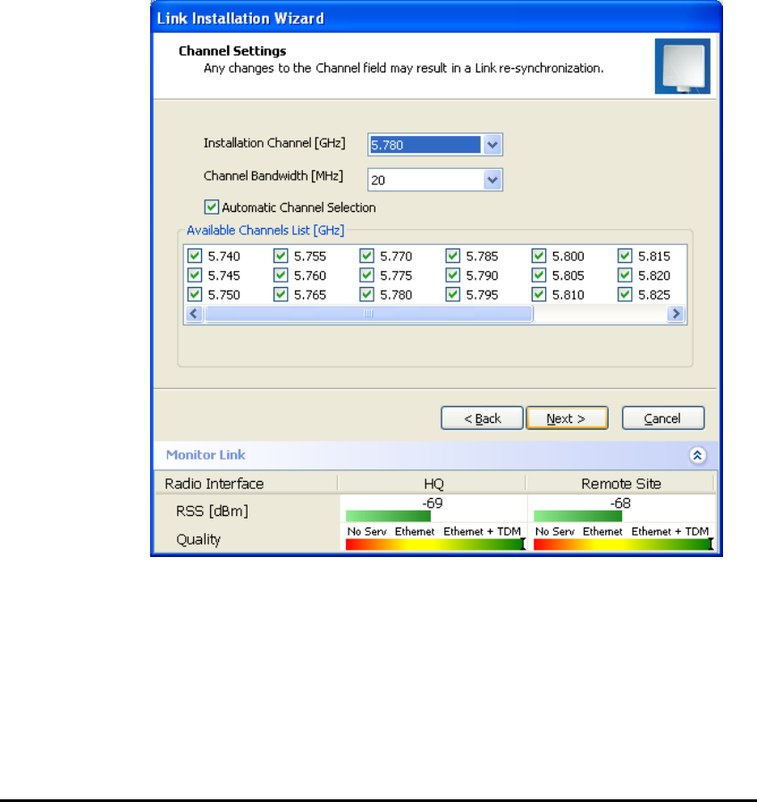The image size is (757, 802).
Task: Click the HQ column header
Action: [x=433, y=484]
